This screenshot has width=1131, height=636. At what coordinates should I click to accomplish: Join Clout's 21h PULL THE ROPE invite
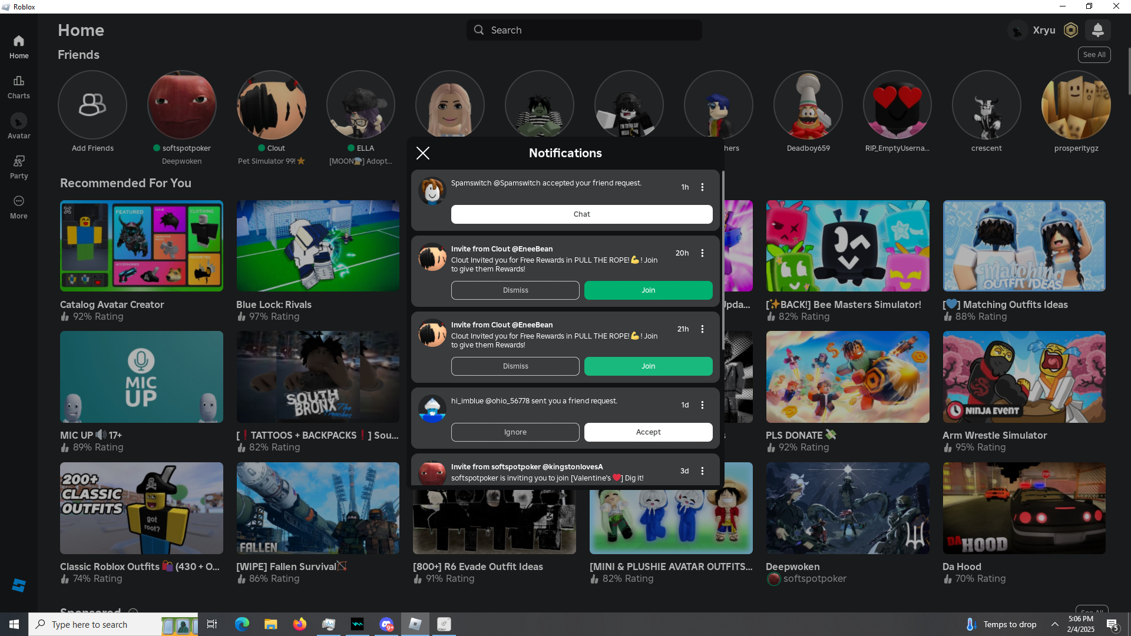coord(648,366)
